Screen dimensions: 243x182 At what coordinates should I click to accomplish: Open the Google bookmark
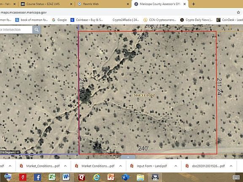59,20
